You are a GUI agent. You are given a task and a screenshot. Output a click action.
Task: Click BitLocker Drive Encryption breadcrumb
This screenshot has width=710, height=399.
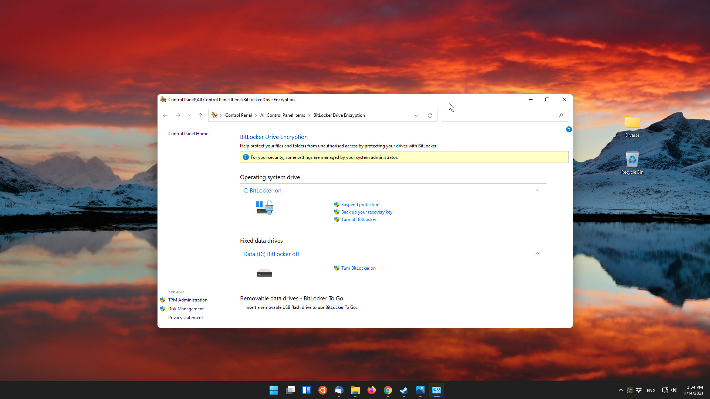(x=339, y=115)
